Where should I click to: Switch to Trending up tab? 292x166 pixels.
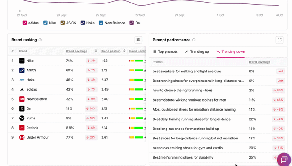tap(197, 51)
